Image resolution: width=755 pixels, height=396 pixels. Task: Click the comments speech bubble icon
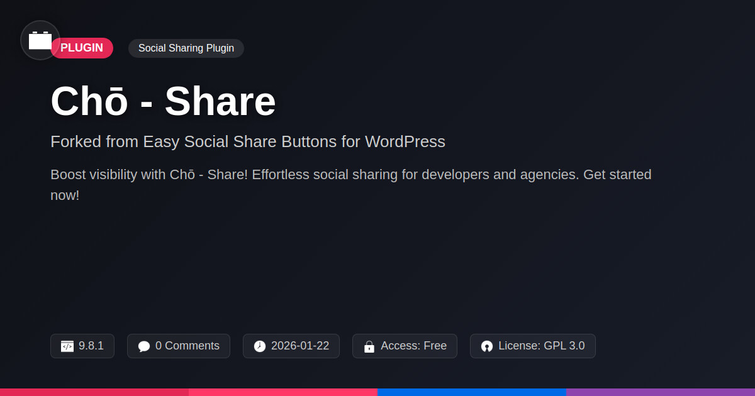[144, 346]
